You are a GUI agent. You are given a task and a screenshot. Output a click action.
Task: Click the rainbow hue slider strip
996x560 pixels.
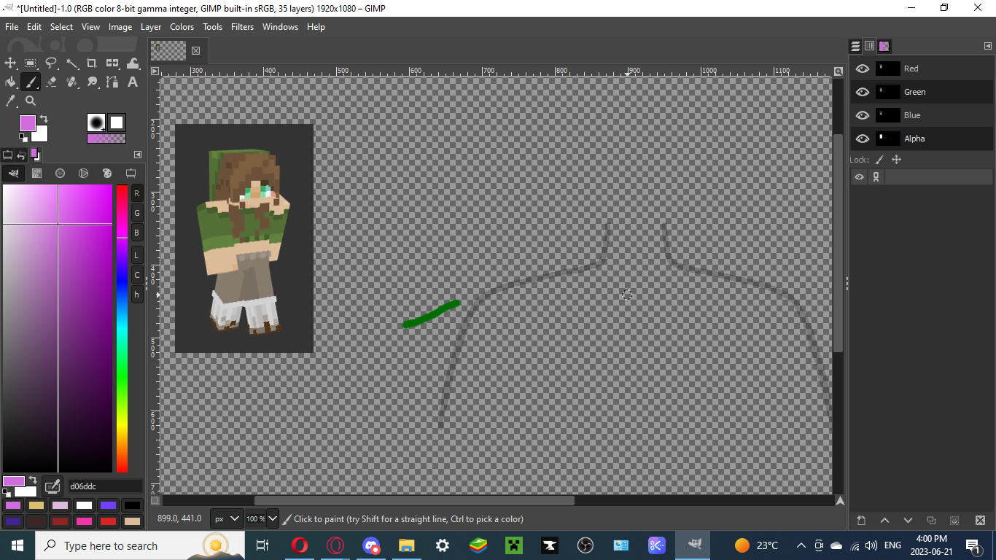122,328
